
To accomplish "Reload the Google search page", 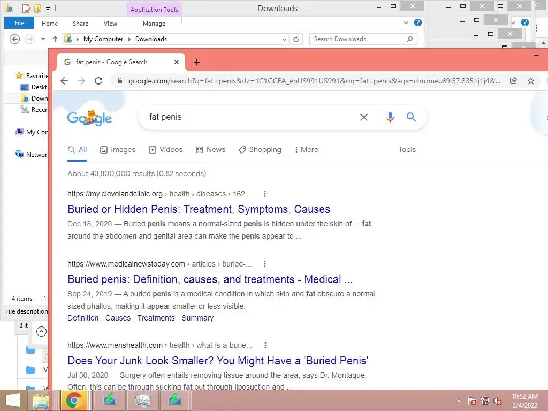I will tap(98, 81).
